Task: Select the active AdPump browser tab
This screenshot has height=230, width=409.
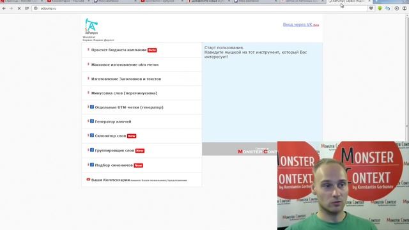Action: tap(349, 1)
